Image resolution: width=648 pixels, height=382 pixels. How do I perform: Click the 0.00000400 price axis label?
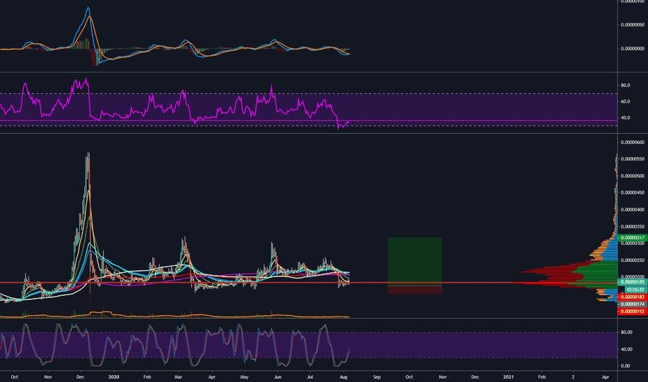tap(632, 210)
